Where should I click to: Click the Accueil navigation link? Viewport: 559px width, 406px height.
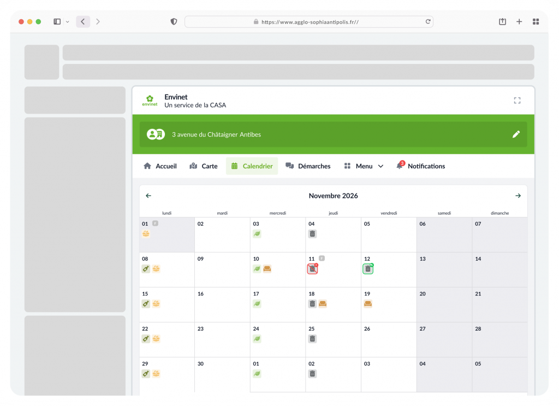click(x=159, y=166)
